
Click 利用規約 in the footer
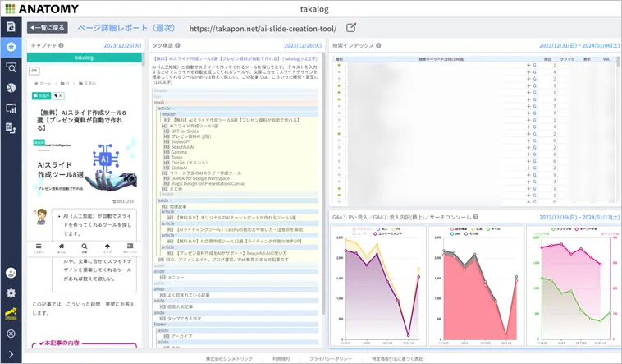coord(281,359)
